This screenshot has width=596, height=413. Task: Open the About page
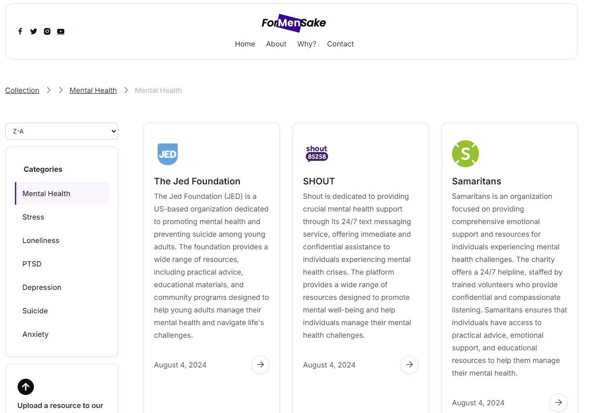point(276,44)
